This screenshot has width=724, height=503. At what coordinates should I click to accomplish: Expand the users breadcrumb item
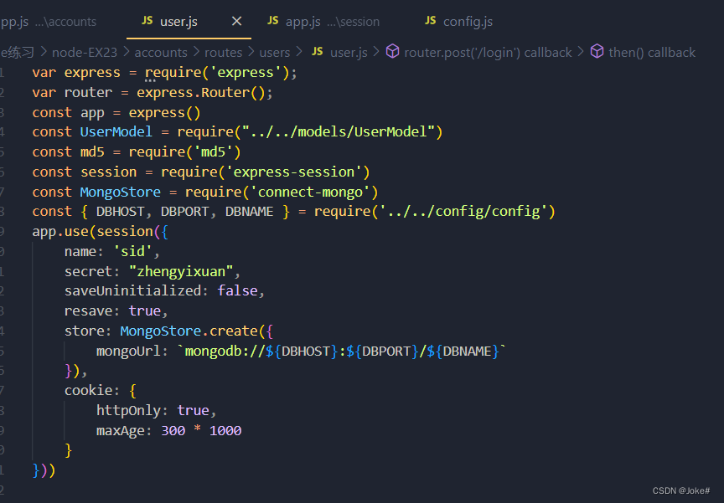point(274,52)
